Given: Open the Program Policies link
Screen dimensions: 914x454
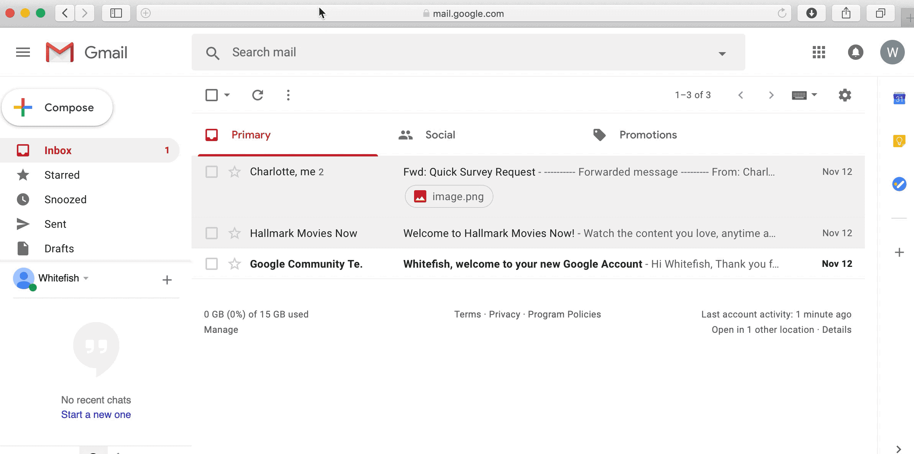Looking at the screenshot, I should 564,314.
